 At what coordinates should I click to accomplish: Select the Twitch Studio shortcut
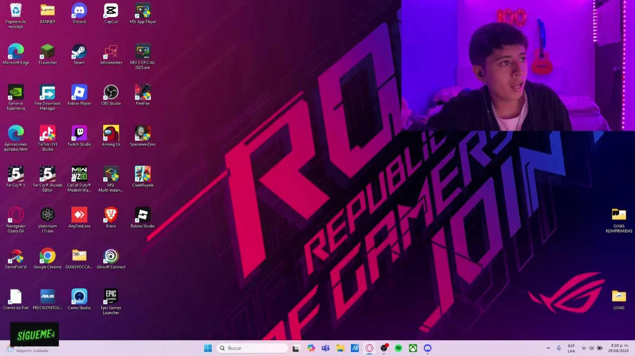coord(79,136)
